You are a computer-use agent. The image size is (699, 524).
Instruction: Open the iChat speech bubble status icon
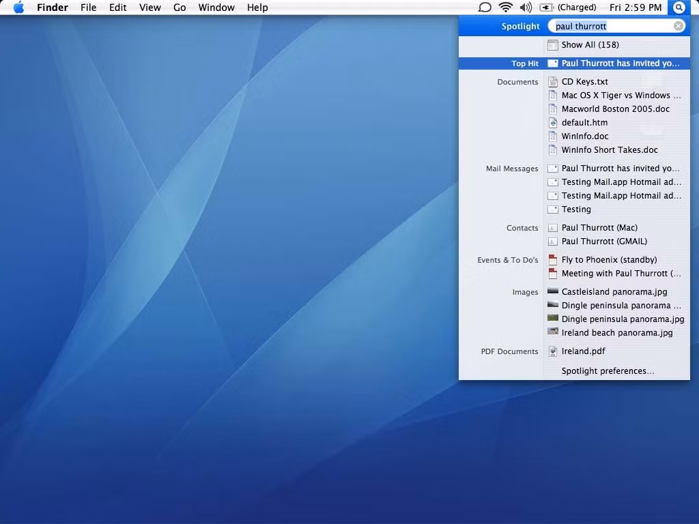click(x=485, y=8)
